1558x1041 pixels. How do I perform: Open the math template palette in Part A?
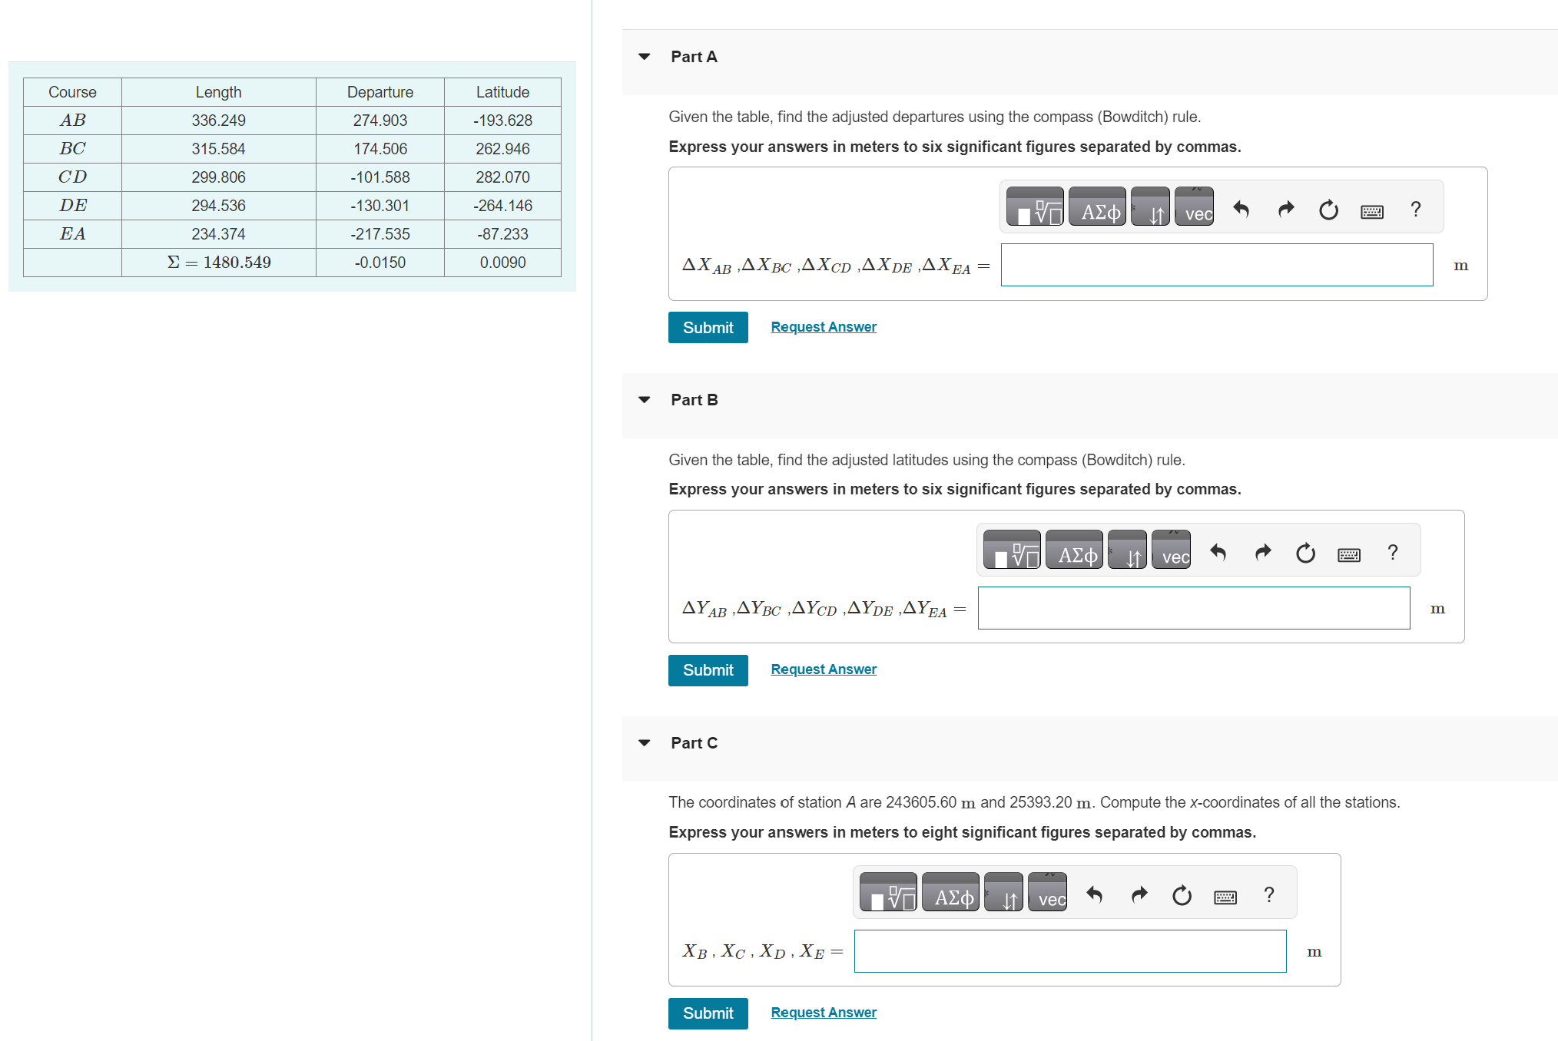click(x=1034, y=206)
